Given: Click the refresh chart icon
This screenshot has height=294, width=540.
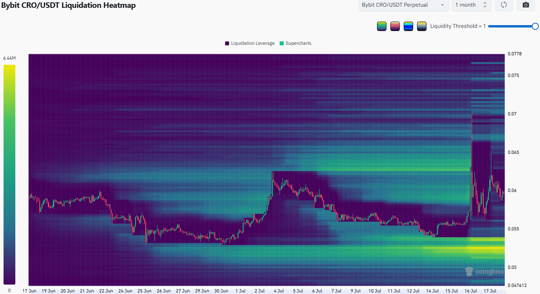Looking at the screenshot, I should click(504, 5).
